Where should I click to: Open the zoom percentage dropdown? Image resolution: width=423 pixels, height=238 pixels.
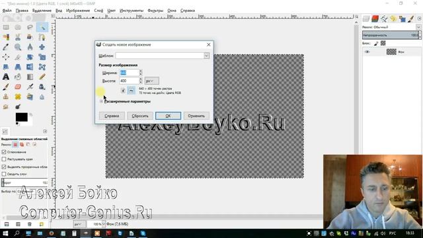coord(104,224)
